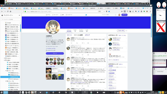Viewport: 167px width, 94px height.
Task: Open the map media thumbnail
Action: [x=61, y=77]
